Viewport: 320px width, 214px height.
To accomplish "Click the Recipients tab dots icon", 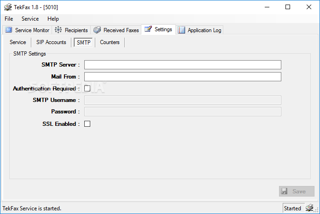I will (58, 30).
